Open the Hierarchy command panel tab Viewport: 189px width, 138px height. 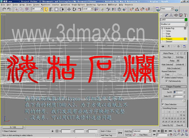pyautogui.click(x=171, y=15)
